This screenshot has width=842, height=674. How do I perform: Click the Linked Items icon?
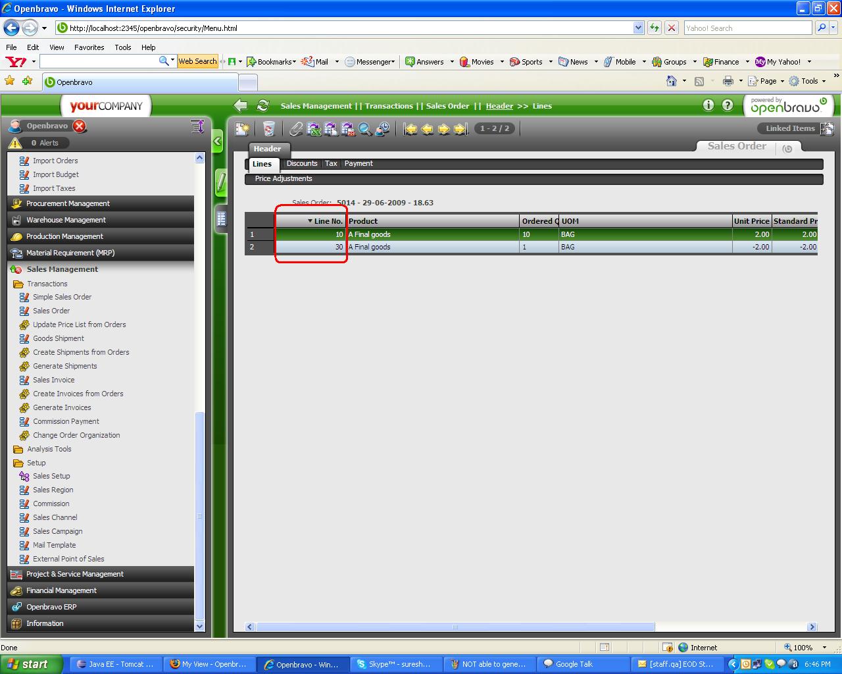[x=828, y=128]
